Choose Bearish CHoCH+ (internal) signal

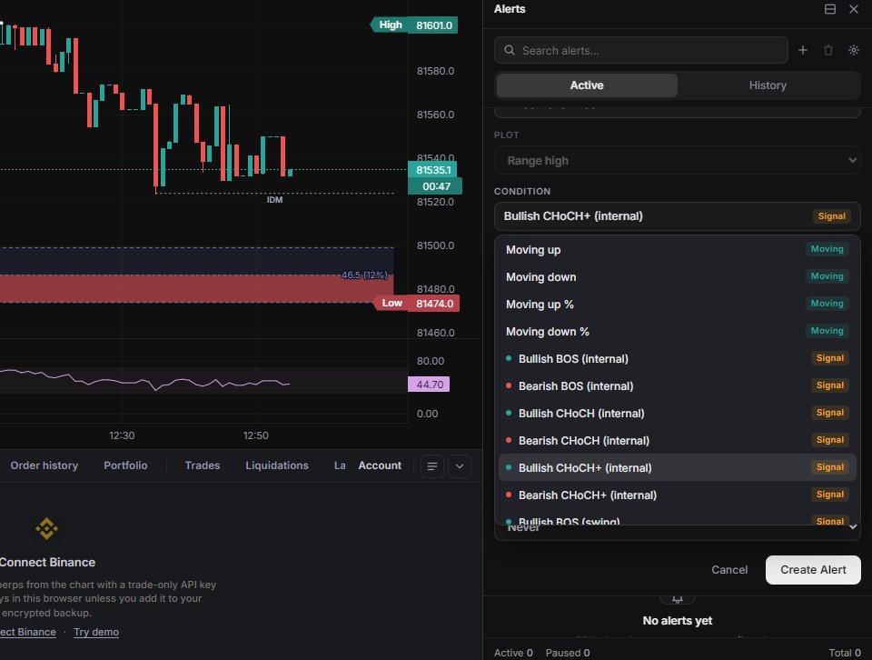(x=678, y=495)
